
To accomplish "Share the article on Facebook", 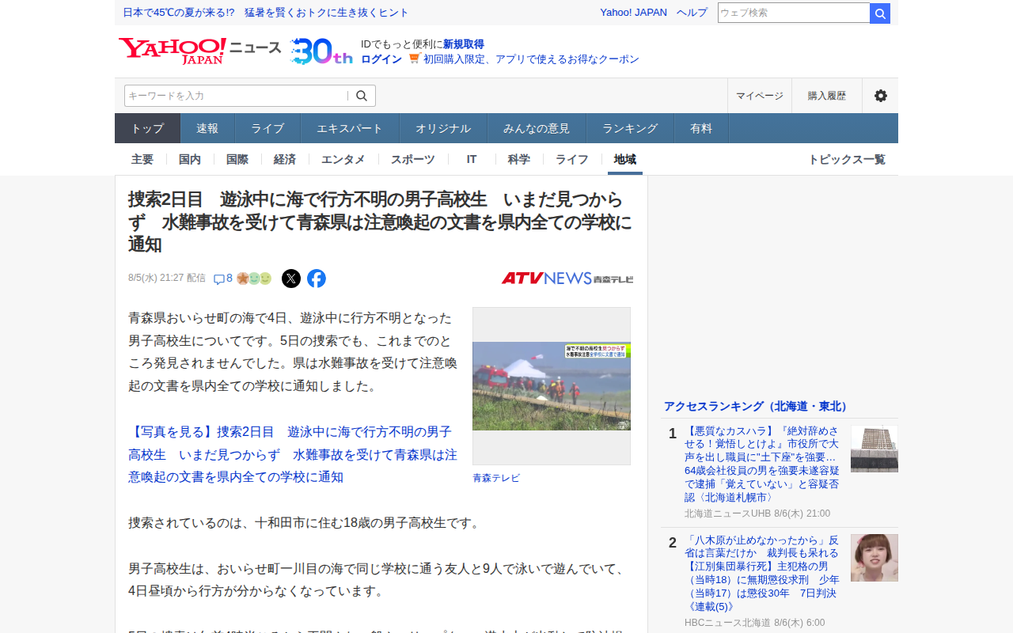I will coord(317,279).
